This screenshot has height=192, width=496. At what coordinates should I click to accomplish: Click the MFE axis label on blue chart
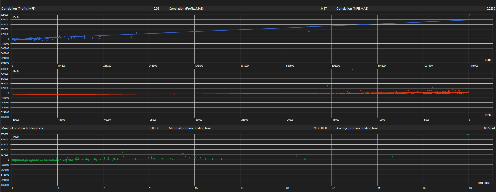[488, 61]
